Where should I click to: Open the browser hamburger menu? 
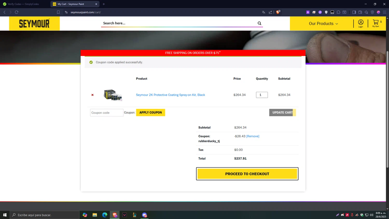[x=385, y=12]
